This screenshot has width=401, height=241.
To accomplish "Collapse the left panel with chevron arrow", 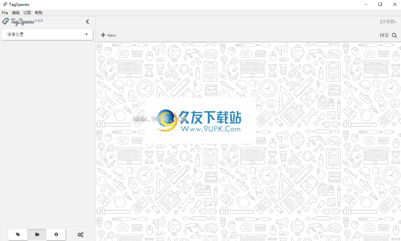I will pyautogui.click(x=87, y=22).
